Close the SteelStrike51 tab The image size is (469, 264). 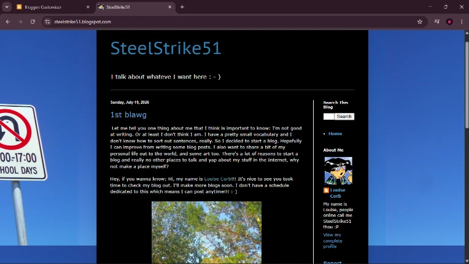(x=169, y=7)
